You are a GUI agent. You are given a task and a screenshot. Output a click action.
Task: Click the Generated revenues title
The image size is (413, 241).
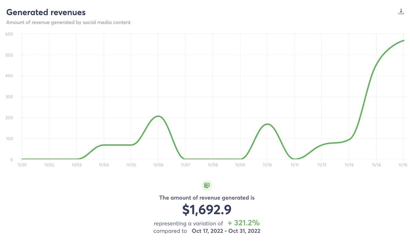tap(46, 12)
